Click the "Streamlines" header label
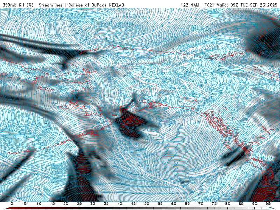The image size is (280, 210). pos(51,5)
